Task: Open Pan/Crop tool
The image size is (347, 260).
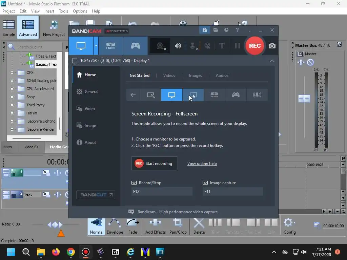Action: [x=178, y=226]
